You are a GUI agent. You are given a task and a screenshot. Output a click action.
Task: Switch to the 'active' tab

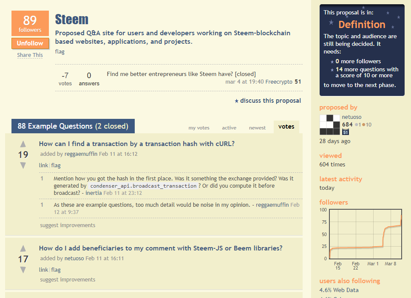tap(229, 128)
